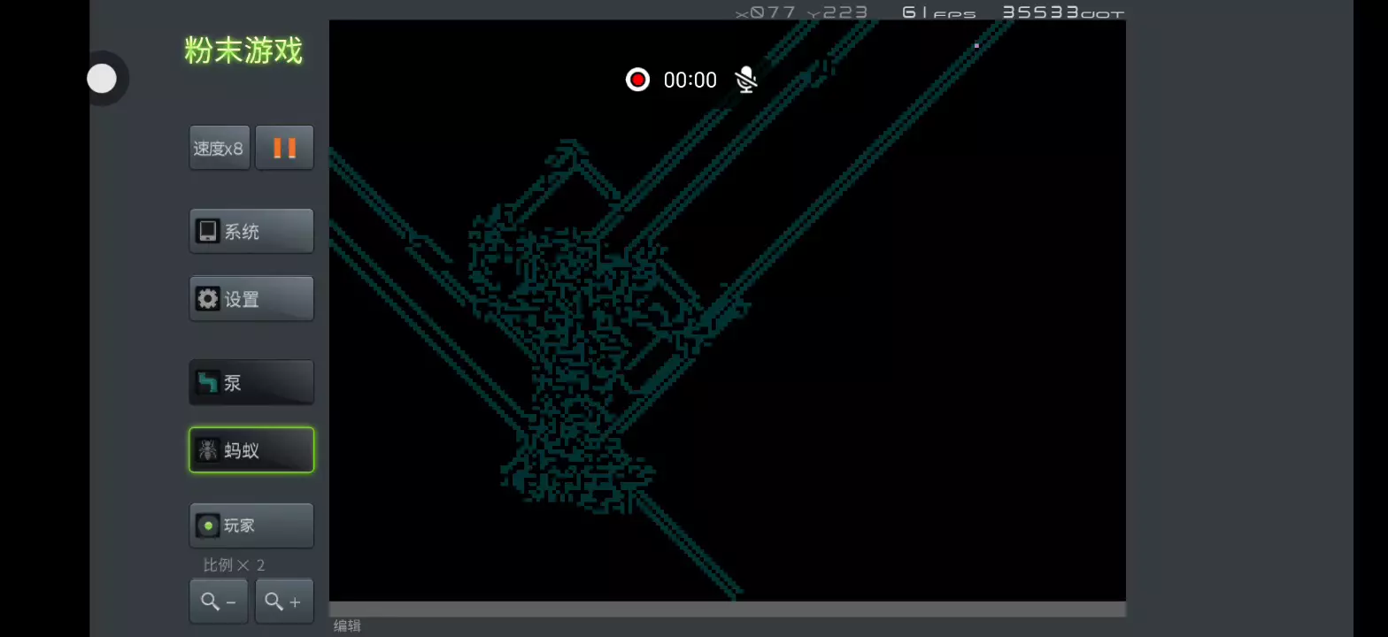Zoom in with the magnifier plus button
The height and width of the screenshot is (637, 1388).
284,602
